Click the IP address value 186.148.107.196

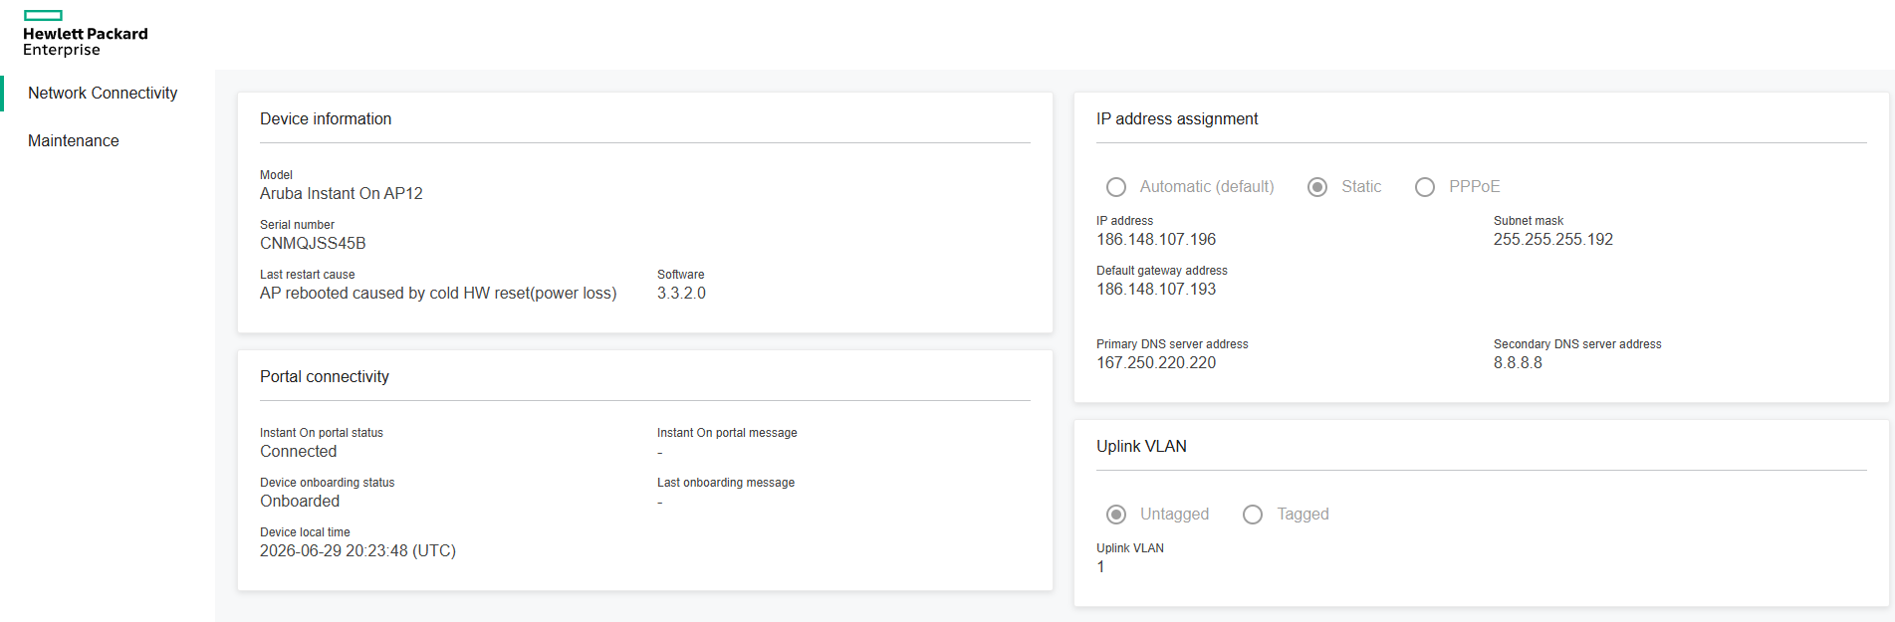(1156, 240)
